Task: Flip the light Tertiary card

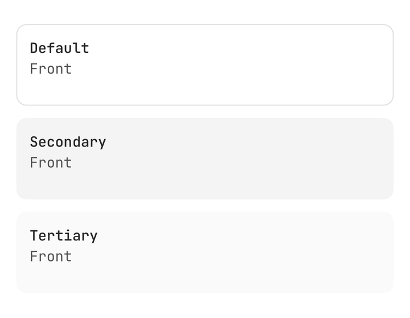Action: pos(205,252)
